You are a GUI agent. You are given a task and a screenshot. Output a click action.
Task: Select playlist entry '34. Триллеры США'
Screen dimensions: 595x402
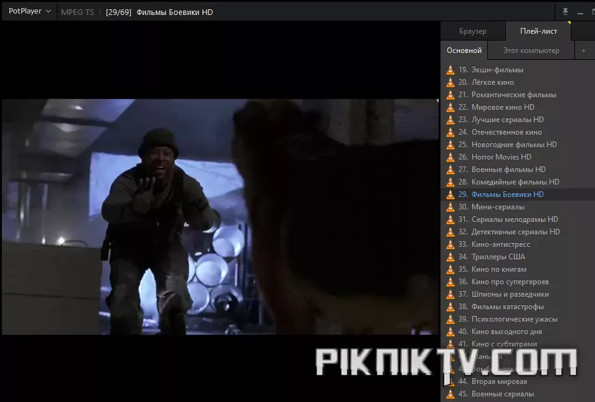click(x=518, y=257)
